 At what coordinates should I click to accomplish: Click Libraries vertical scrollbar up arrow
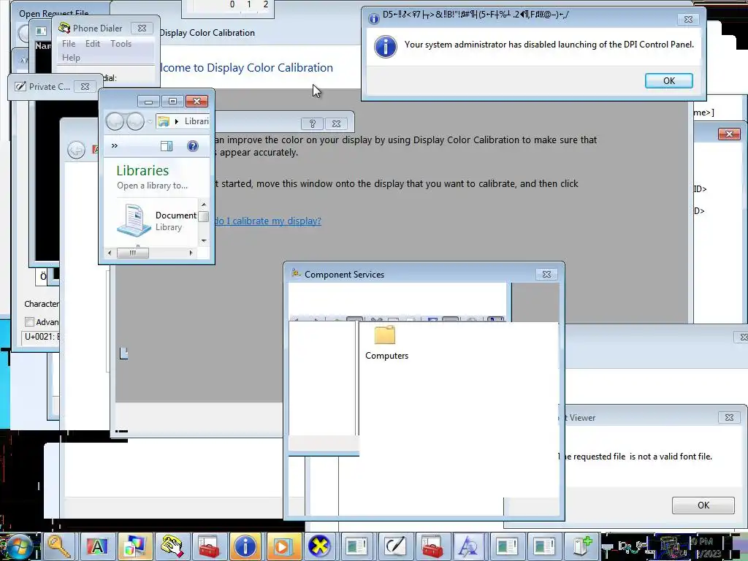(205, 205)
